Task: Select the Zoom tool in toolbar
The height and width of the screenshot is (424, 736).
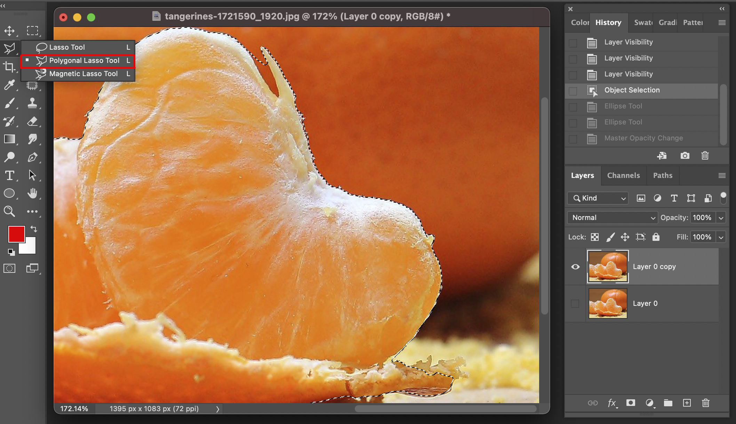Action: (9, 211)
